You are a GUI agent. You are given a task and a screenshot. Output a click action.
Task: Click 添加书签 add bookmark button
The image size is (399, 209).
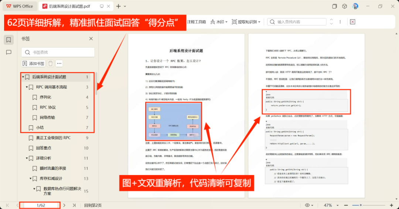tap(33, 63)
